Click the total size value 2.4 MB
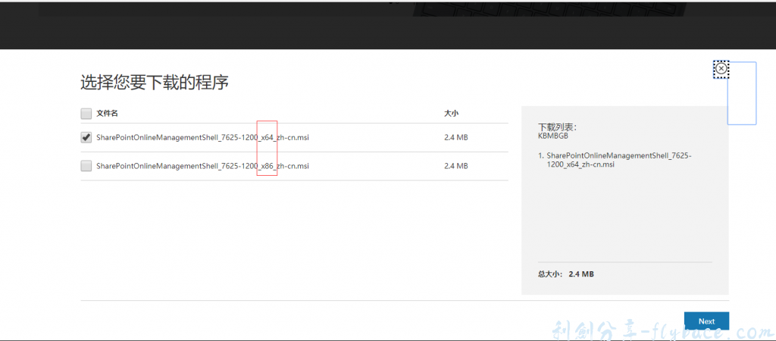Viewport: 776px width, 341px height. (x=581, y=274)
